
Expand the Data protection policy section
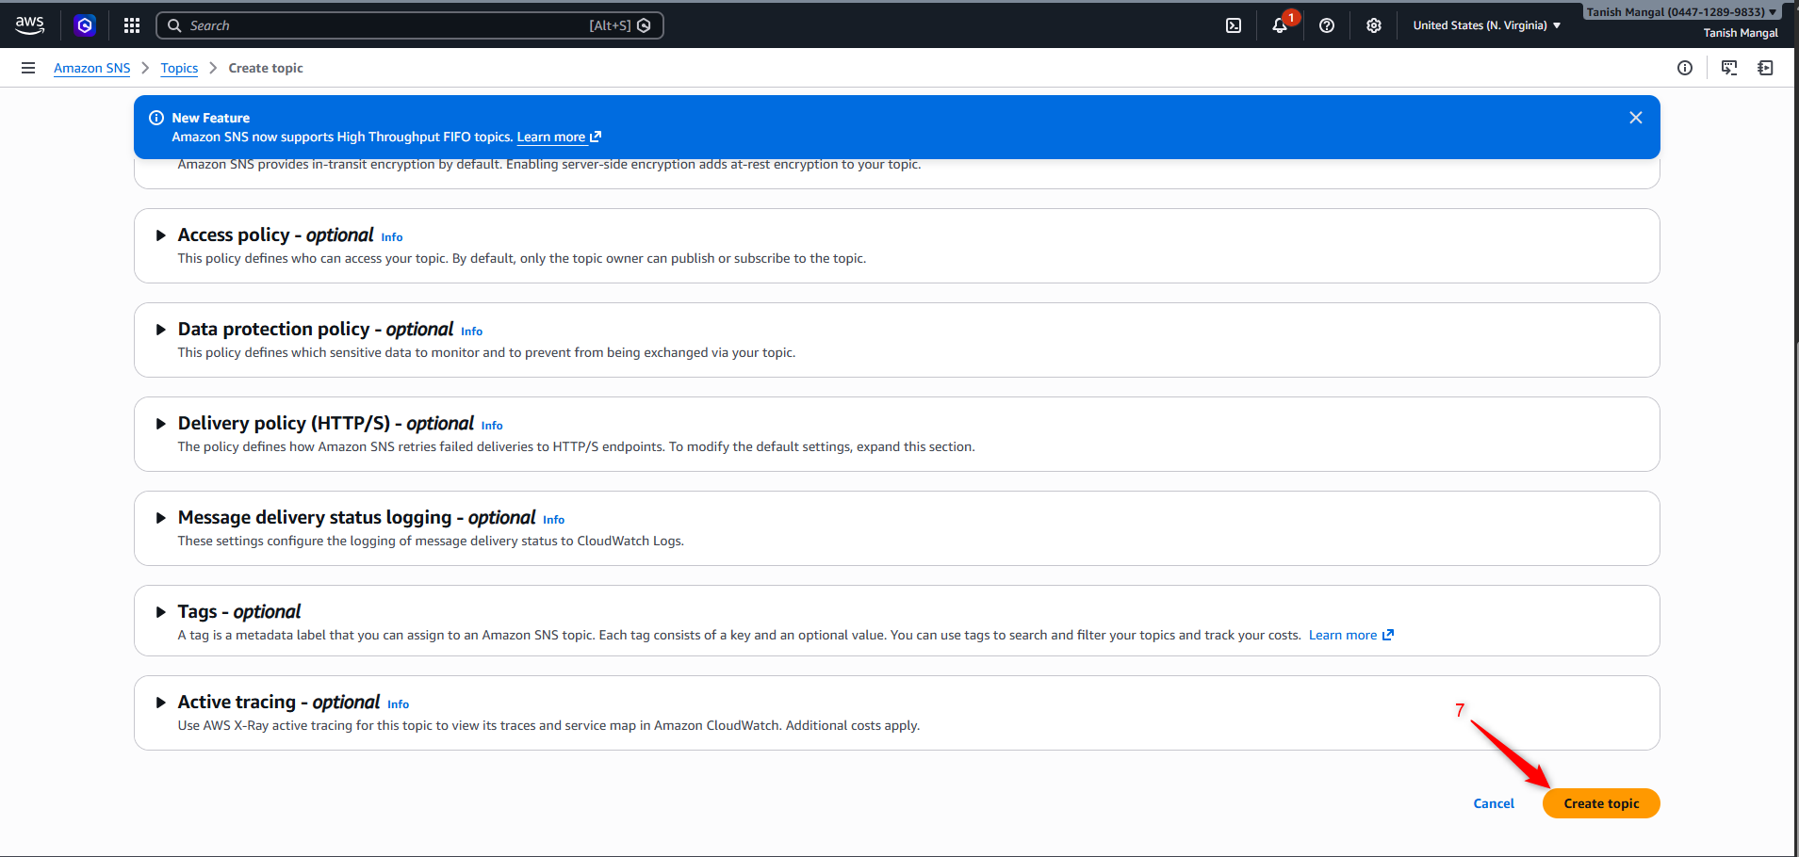(x=161, y=330)
